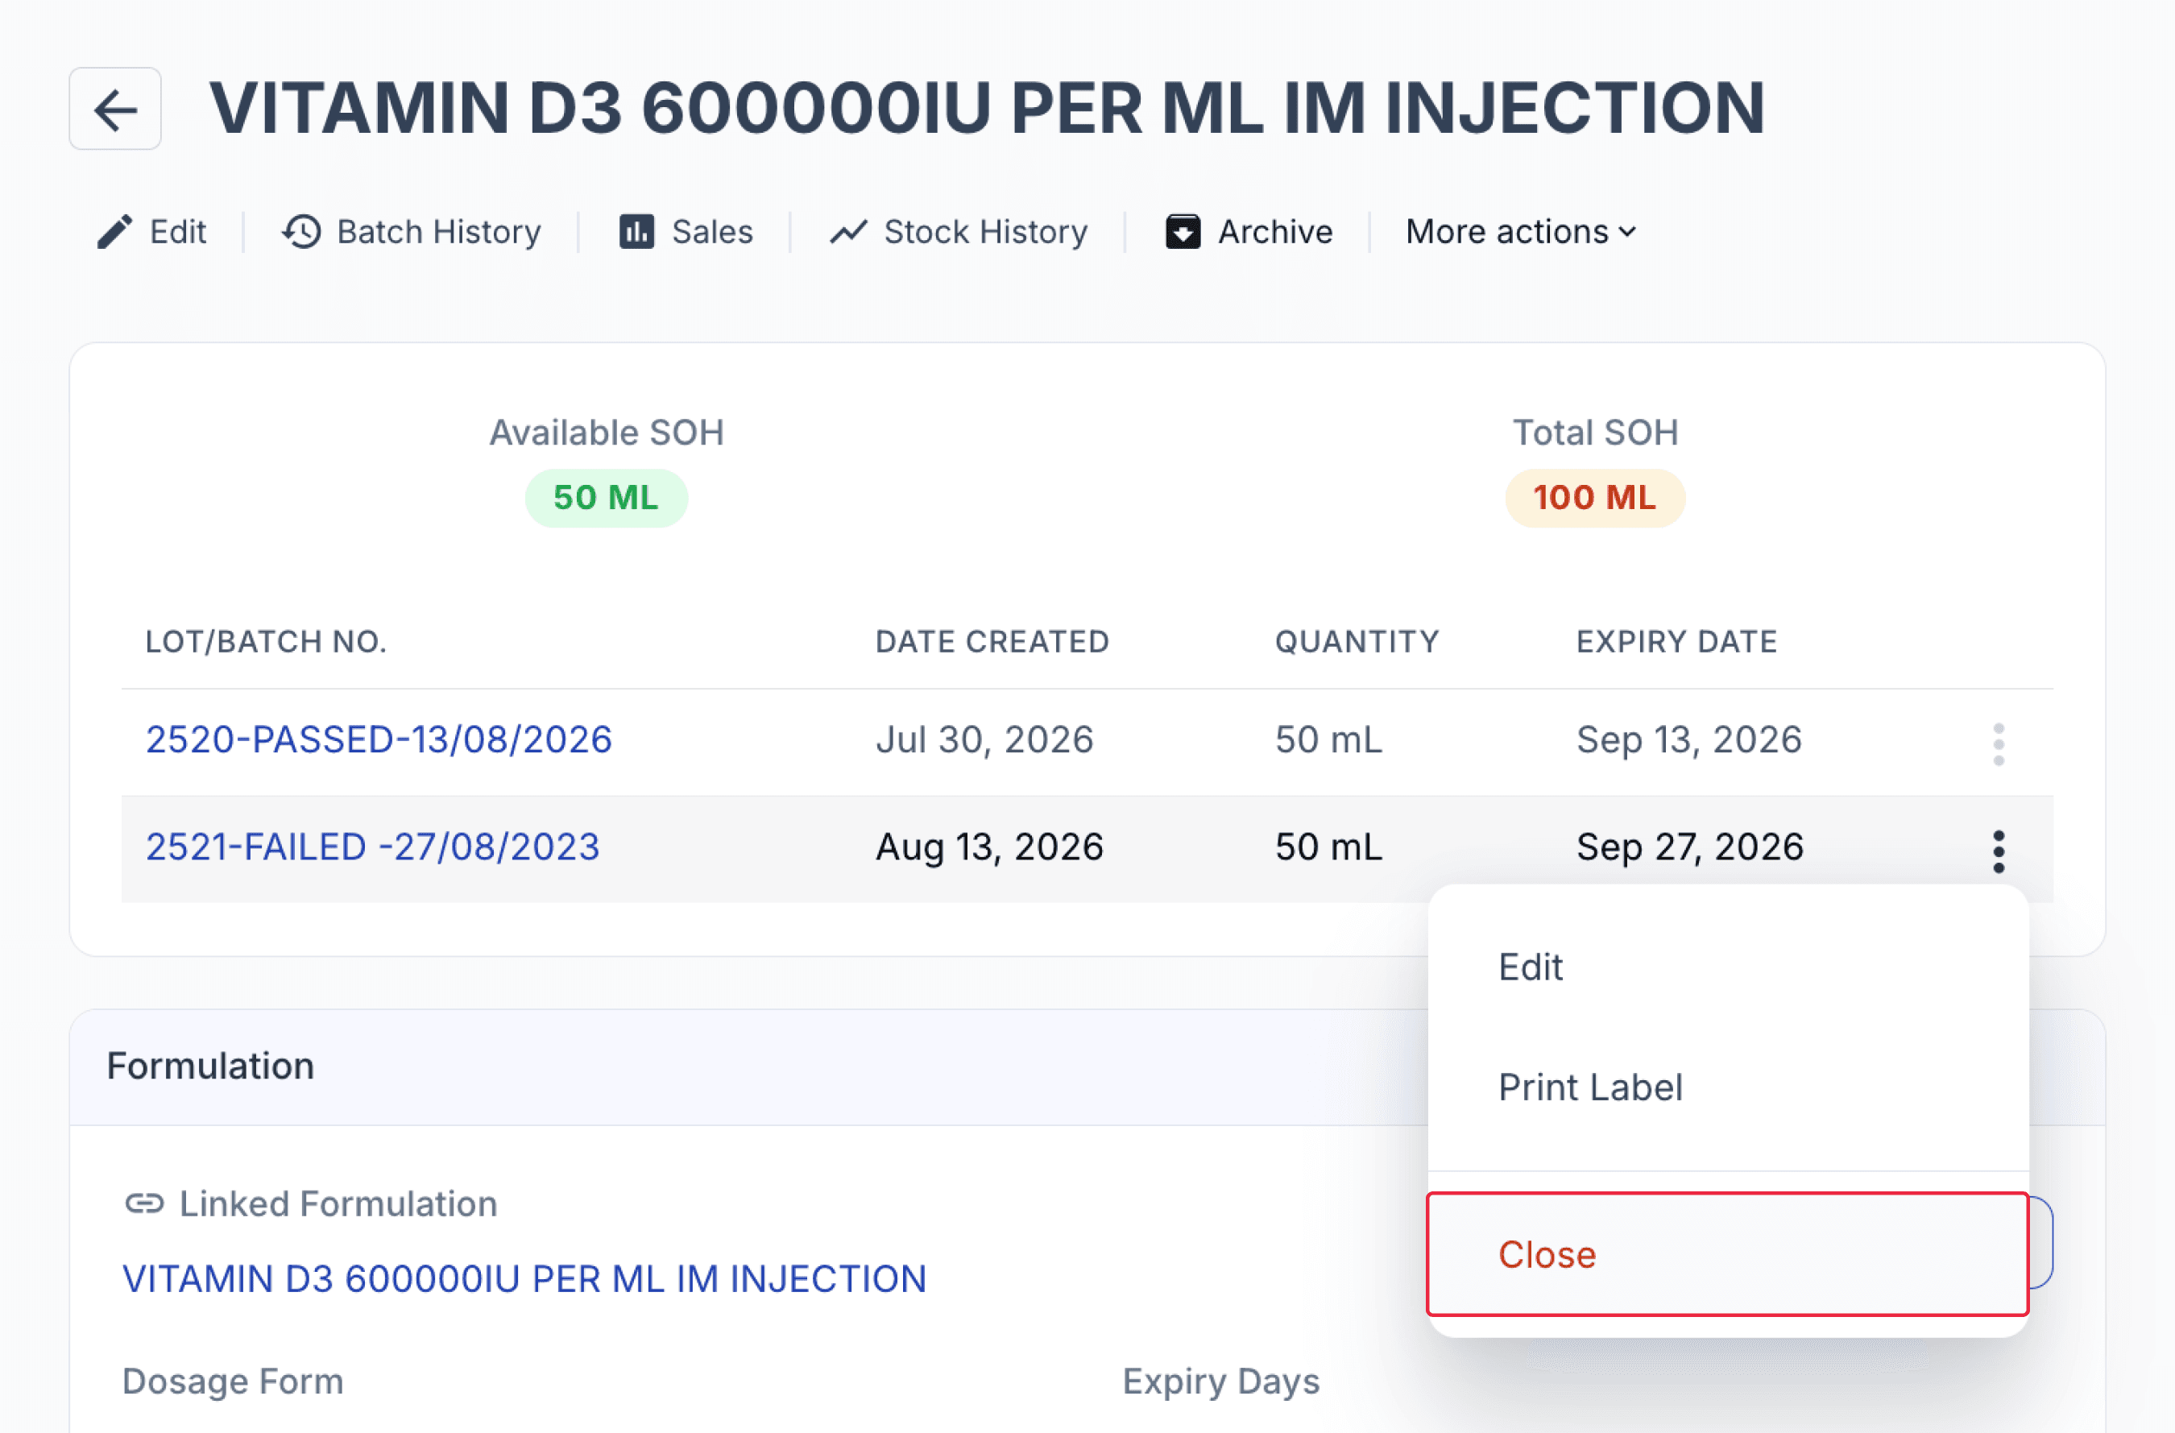
Task: Open batch link 2520-PASSED-13/08/2026
Action: [379, 739]
